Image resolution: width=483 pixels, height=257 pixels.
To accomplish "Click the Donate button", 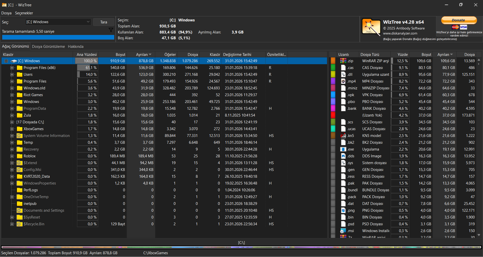I will tap(459, 20).
